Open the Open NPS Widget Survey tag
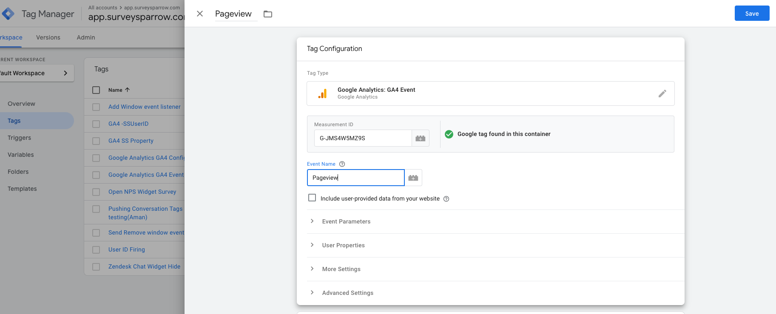Screen dimensions: 776x314 coord(142,192)
